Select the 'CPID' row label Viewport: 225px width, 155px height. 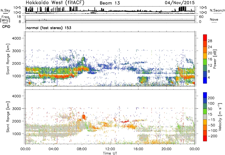6,27
